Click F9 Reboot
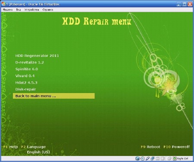 (x=150, y=147)
